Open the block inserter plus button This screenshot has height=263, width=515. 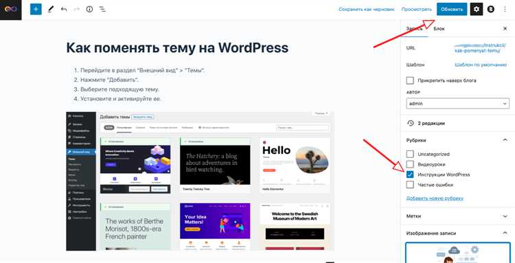pyautogui.click(x=36, y=9)
